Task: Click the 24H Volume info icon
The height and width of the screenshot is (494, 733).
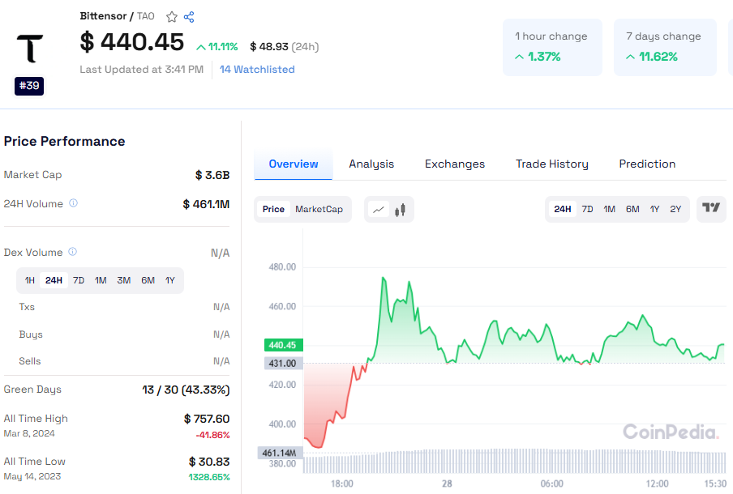Action: (73, 203)
